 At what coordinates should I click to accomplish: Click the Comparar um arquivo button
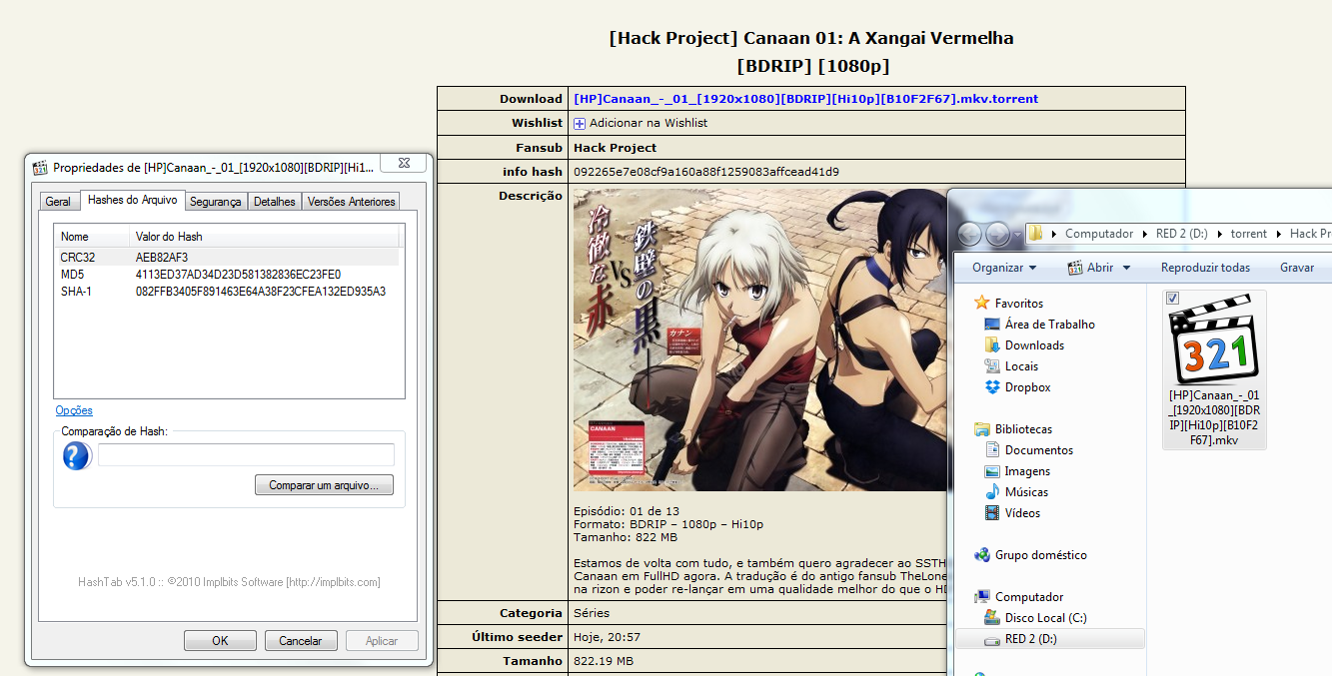tap(324, 485)
